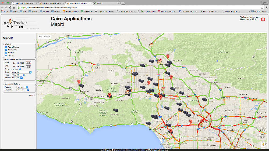Open the Days Out dropdown

(23, 90)
